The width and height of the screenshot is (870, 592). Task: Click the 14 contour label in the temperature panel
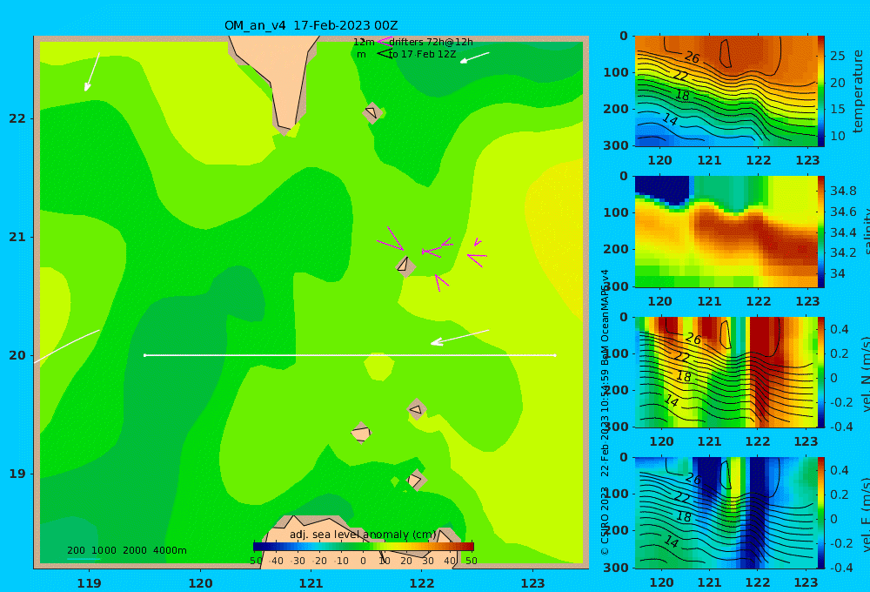tap(670, 119)
